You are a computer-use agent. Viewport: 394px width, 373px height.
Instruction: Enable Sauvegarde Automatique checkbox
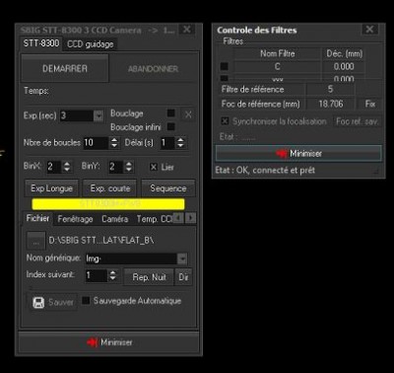[86, 301]
